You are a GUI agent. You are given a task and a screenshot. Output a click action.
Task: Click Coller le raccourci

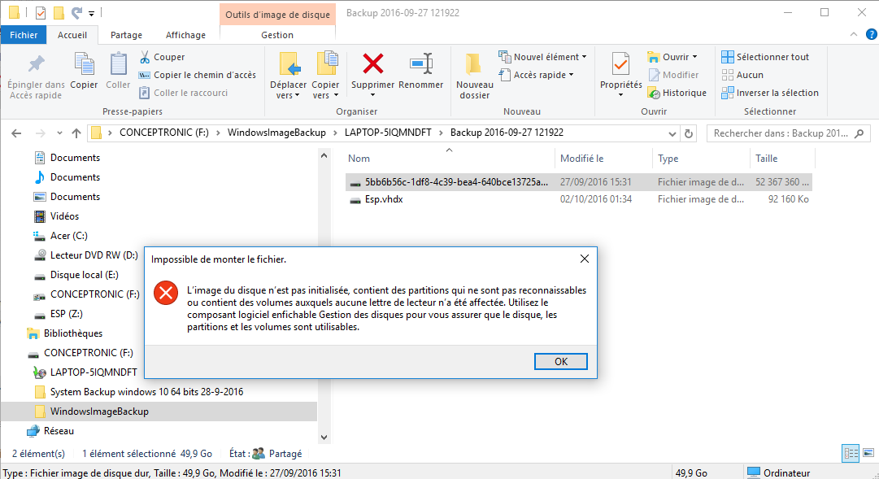tap(183, 93)
